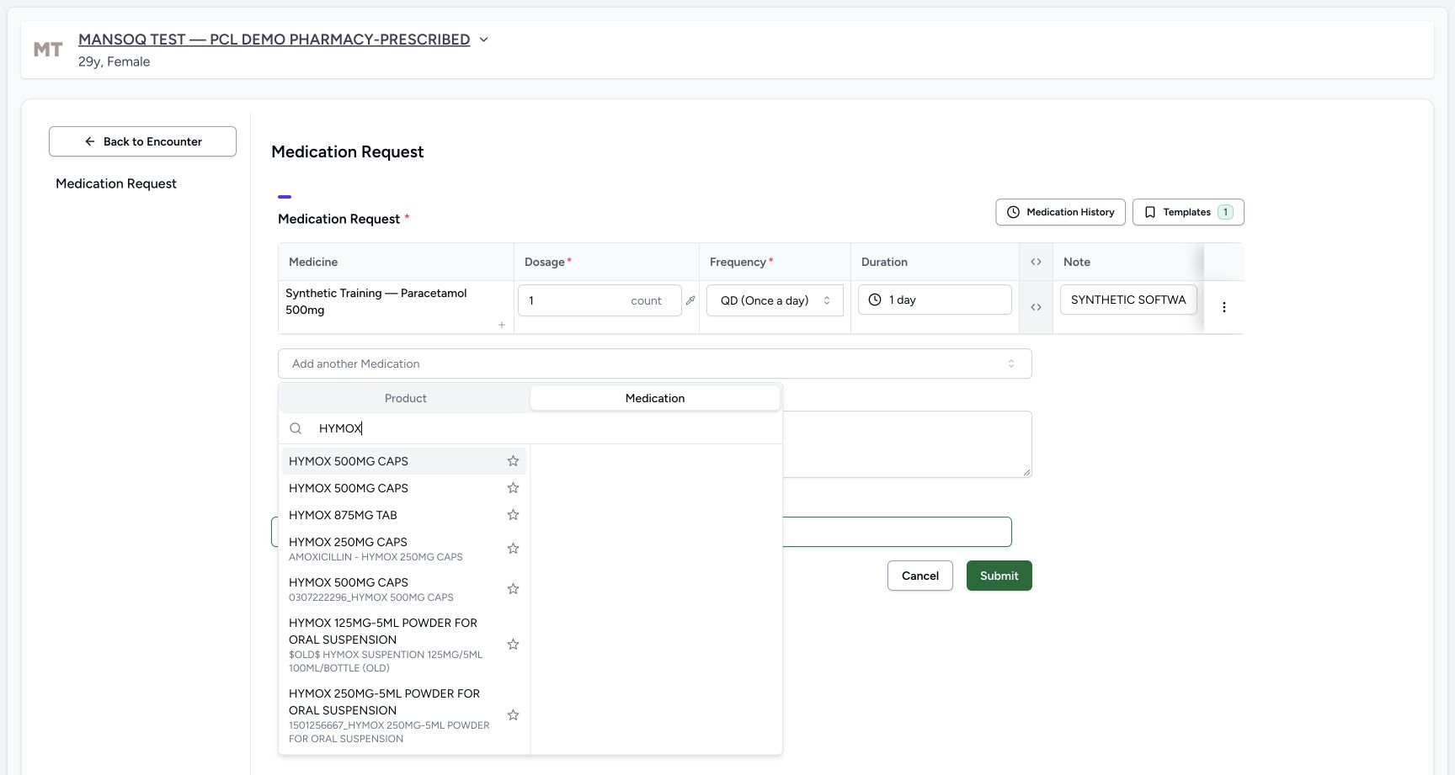This screenshot has width=1455, height=775.
Task: Click the search magnifier icon beside HYMOX
Action: (x=296, y=428)
